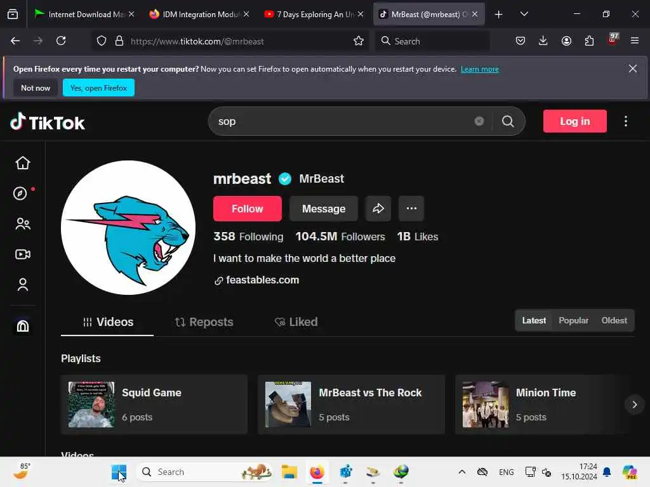Open the list all tabs dropdown arrow
650x487 pixels.
pos(524,14)
